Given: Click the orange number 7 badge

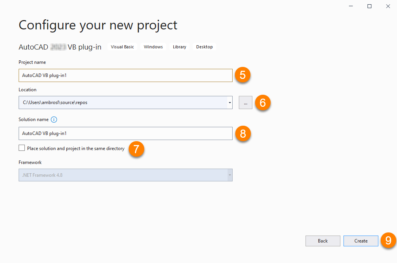Looking at the screenshot, I should coord(136,149).
